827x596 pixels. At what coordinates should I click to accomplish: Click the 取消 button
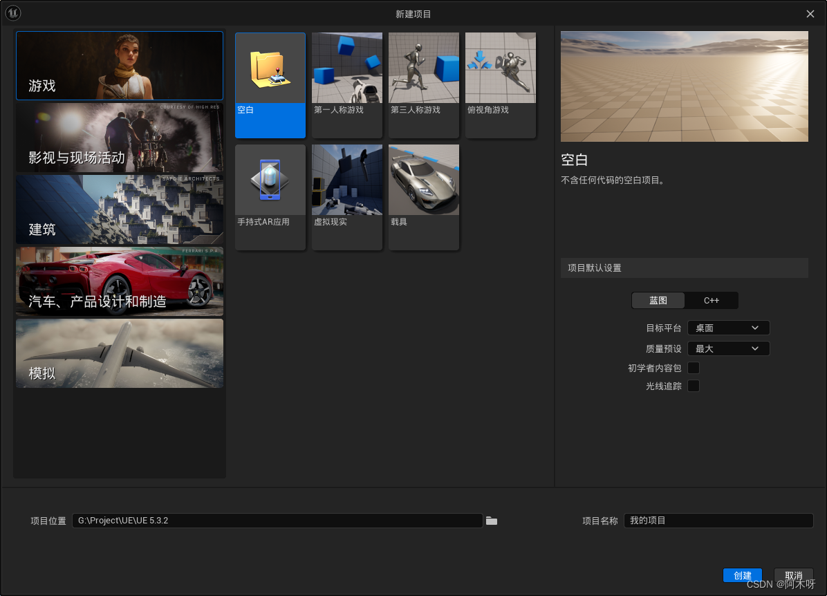[793, 575]
